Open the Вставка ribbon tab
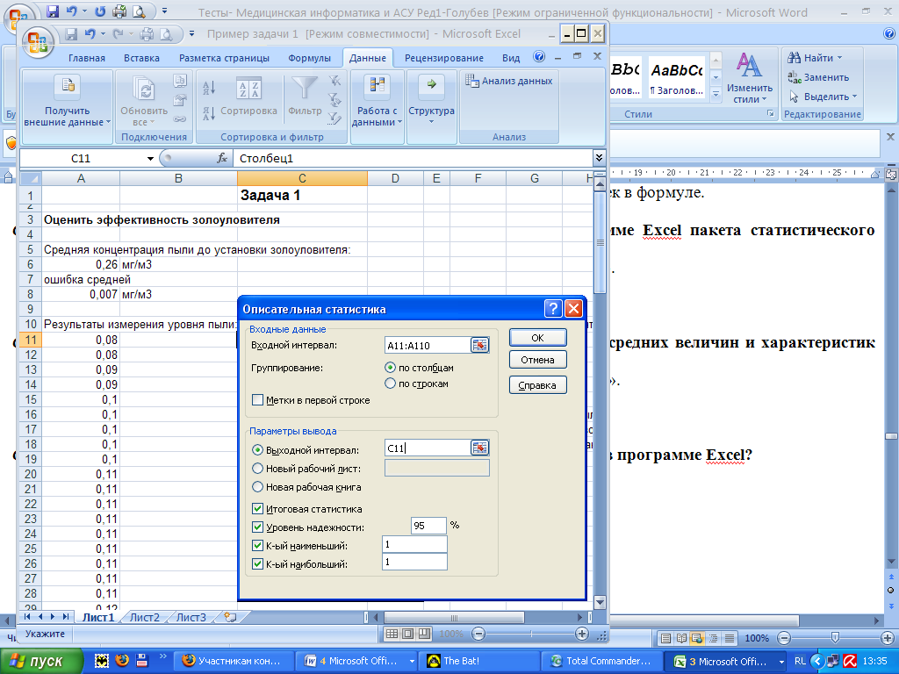The width and height of the screenshot is (899, 674). point(141,58)
